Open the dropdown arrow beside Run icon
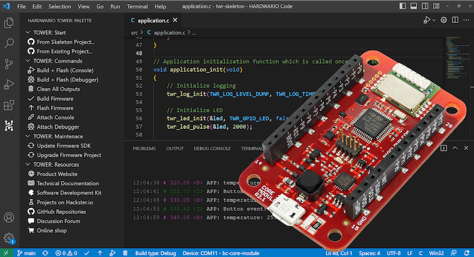474x257 pixels. (434, 20)
